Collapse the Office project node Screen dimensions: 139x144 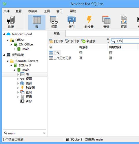point(8,40)
